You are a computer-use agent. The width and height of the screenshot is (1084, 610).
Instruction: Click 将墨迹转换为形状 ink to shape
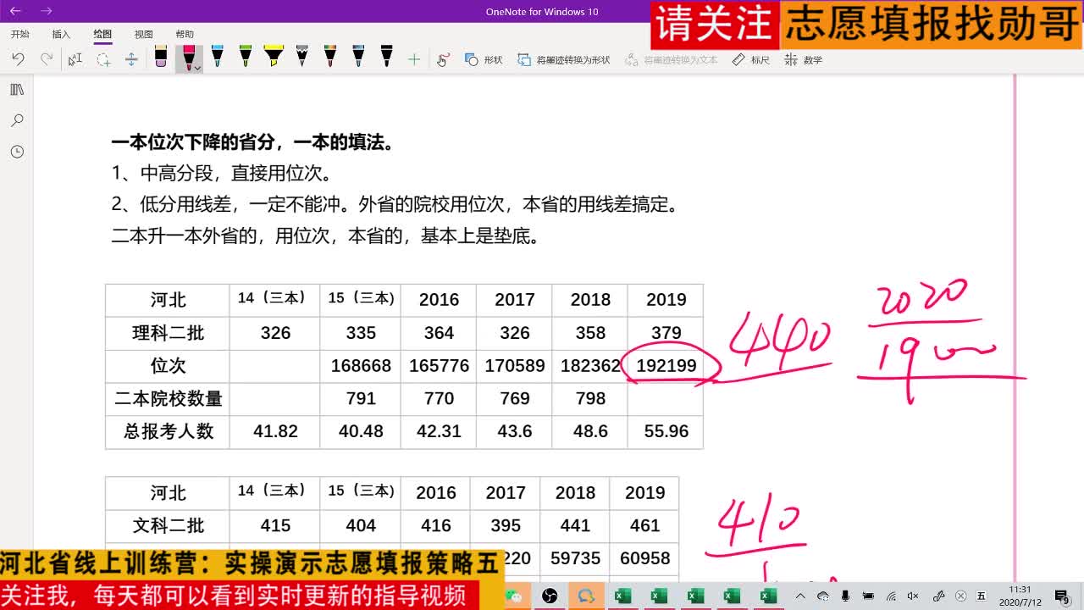(x=564, y=59)
